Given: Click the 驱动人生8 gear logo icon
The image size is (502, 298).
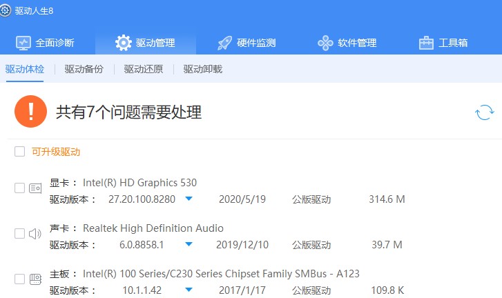Looking at the screenshot, I should 5,10.
